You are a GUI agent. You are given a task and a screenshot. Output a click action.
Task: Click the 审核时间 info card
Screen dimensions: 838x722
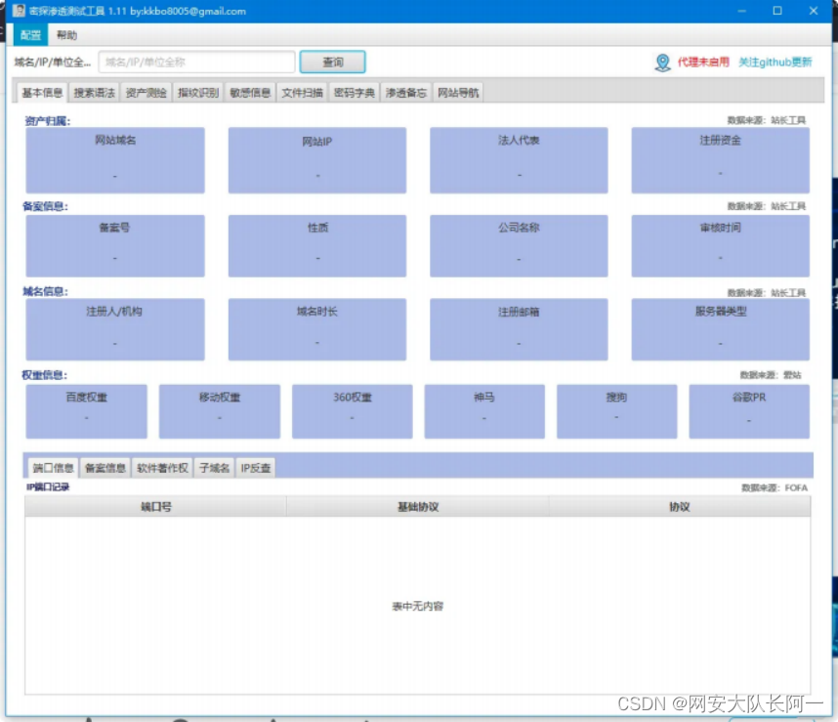tap(720, 246)
